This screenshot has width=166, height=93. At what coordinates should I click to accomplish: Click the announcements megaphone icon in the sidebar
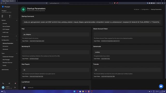[x=9, y=83]
